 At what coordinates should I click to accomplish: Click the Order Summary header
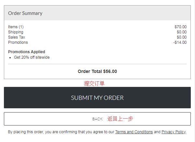(97, 13)
